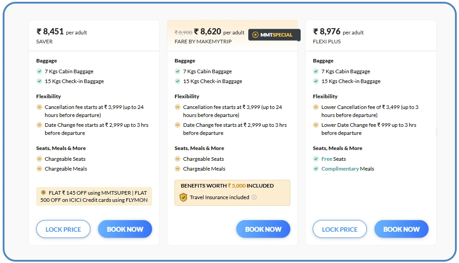Click Flexi Plus 15 Kgs Check-in checkmark
The image size is (459, 263).
[316, 81]
